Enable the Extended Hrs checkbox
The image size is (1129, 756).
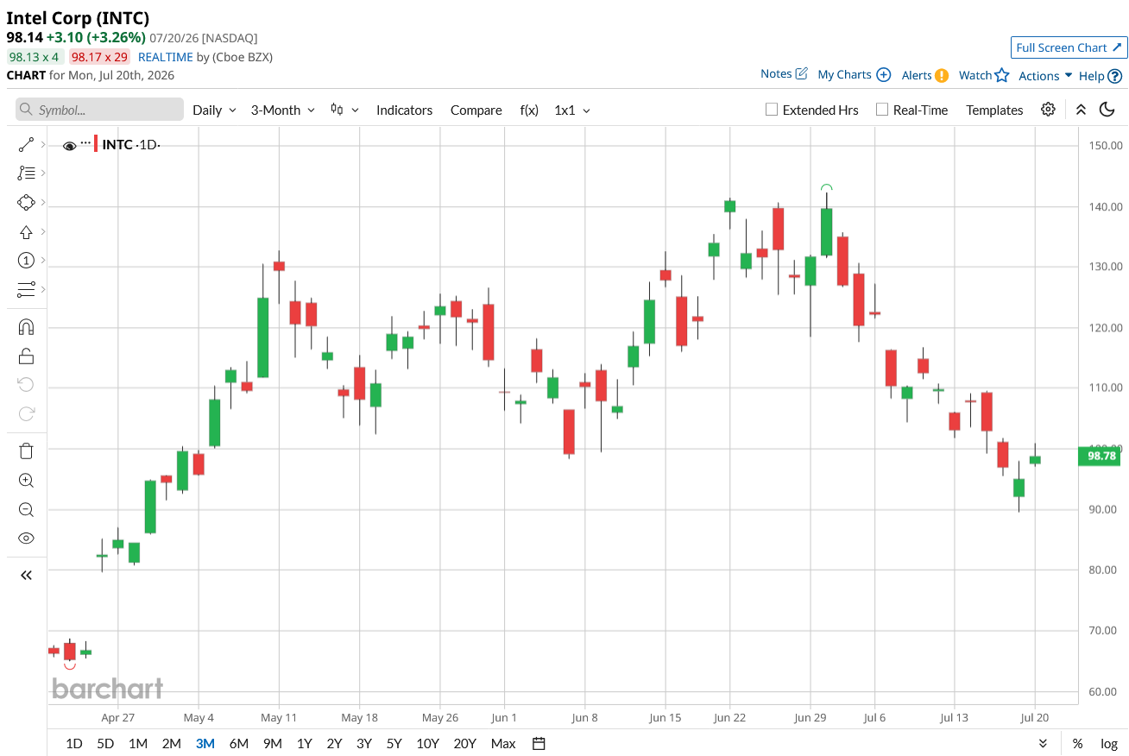[772, 110]
